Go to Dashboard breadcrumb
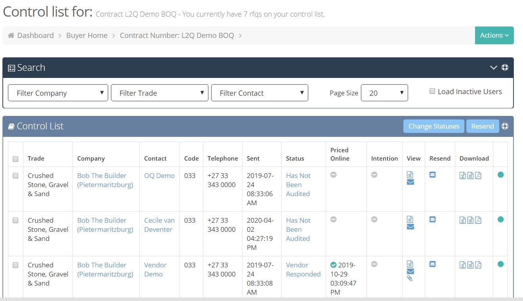Viewport: 523px width, 301px height. pos(35,35)
